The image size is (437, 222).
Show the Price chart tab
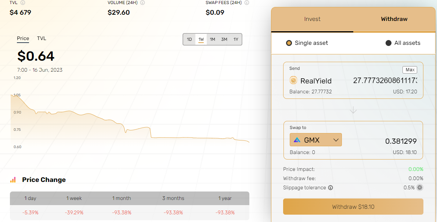tap(23, 39)
